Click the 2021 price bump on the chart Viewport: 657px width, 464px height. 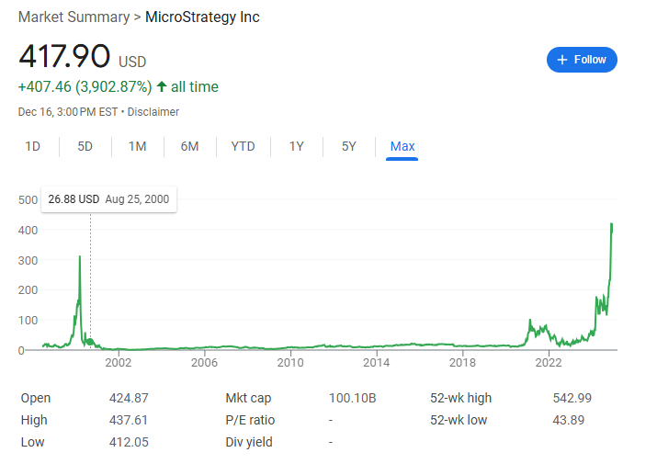530,322
